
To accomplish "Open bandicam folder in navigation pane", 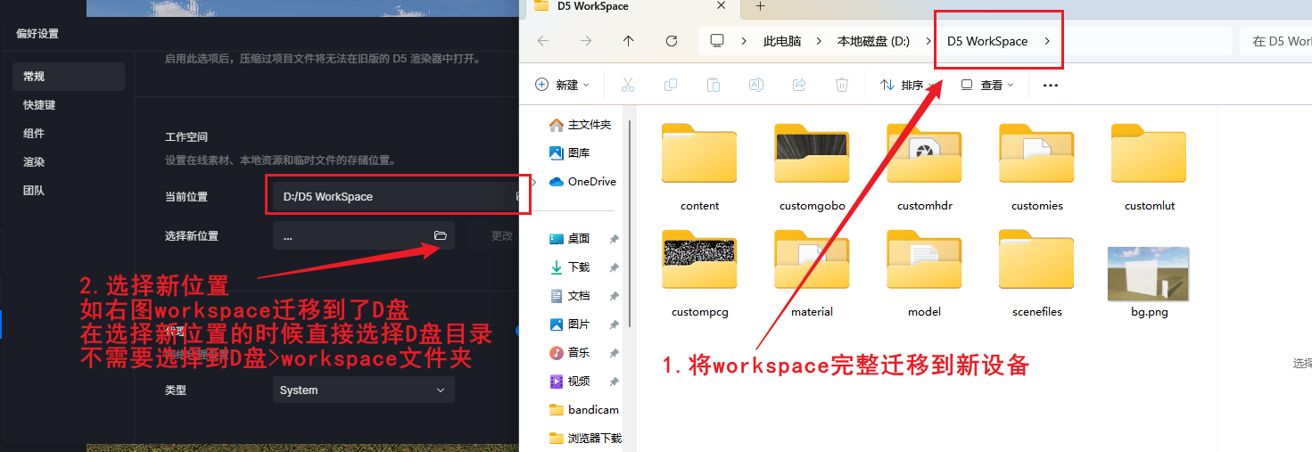I will pos(584,410).
